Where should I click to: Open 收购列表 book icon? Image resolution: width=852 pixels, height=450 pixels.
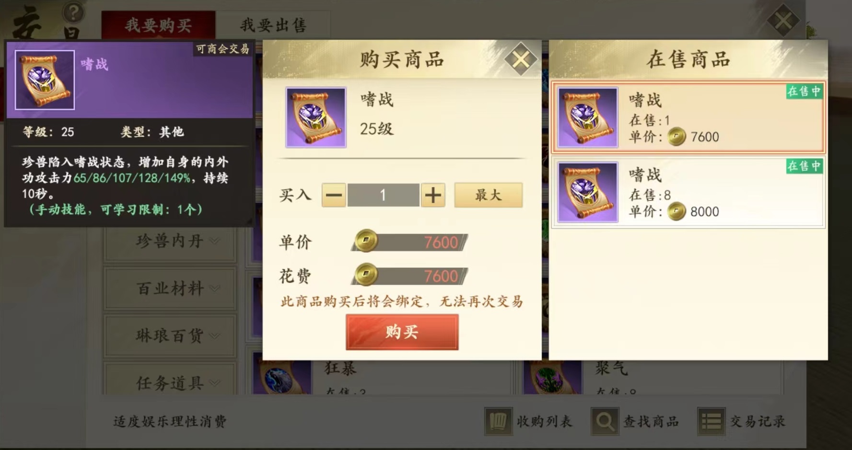point(497,422)
